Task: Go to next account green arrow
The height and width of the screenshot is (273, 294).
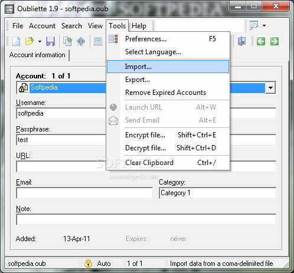Action: [275, 41]
